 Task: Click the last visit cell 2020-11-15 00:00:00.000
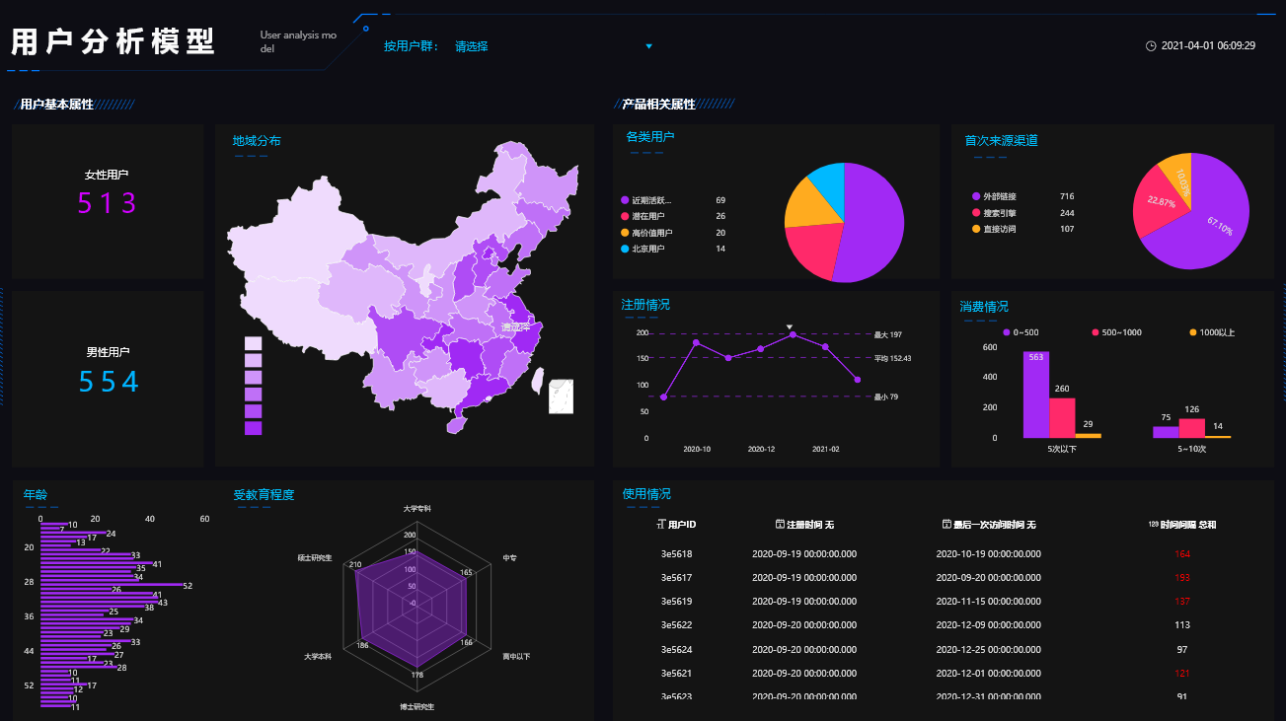(x=988, y=602)
